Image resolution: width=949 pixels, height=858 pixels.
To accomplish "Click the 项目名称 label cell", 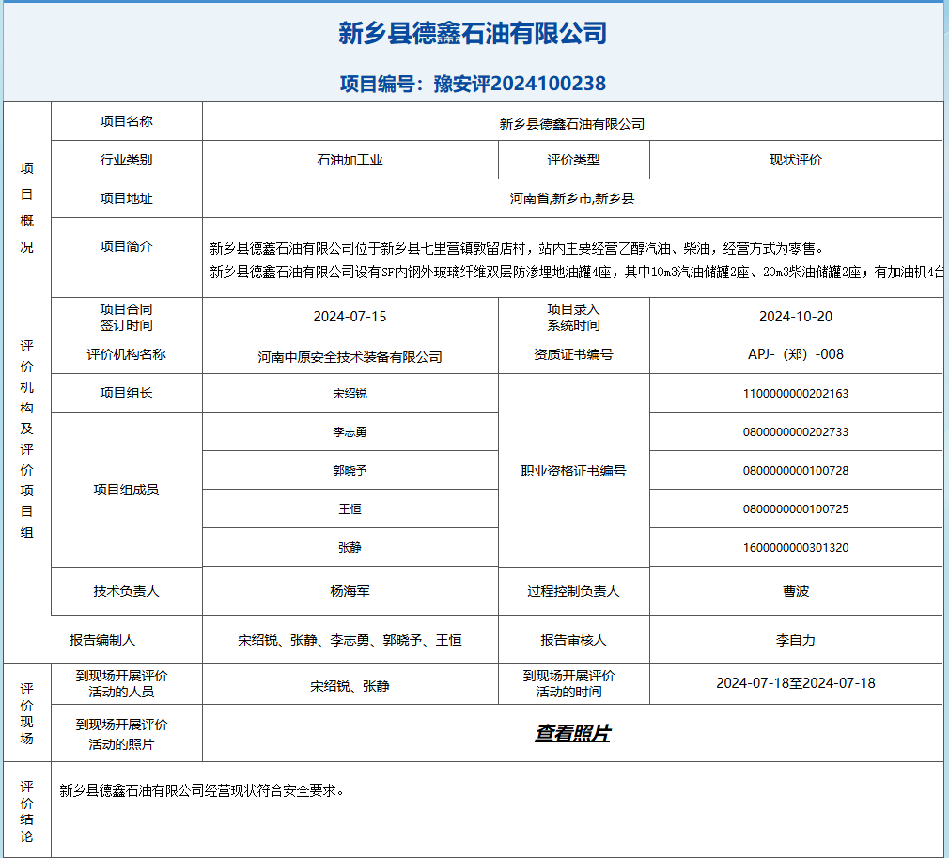I will click(127, 121).
